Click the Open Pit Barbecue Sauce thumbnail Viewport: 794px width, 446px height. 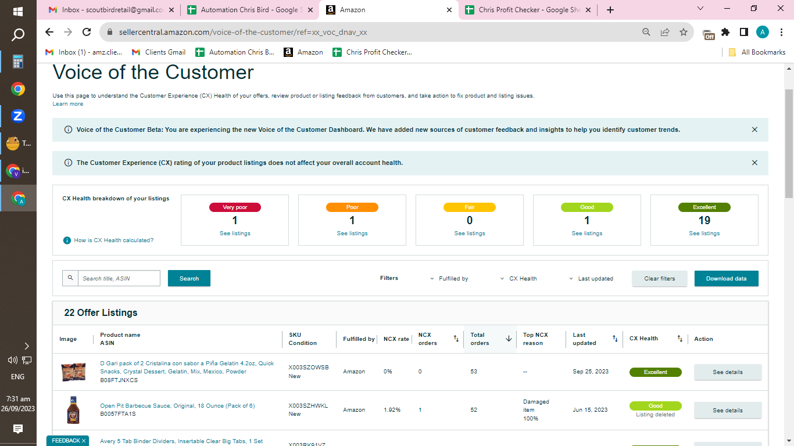click(x=73, y=410)
